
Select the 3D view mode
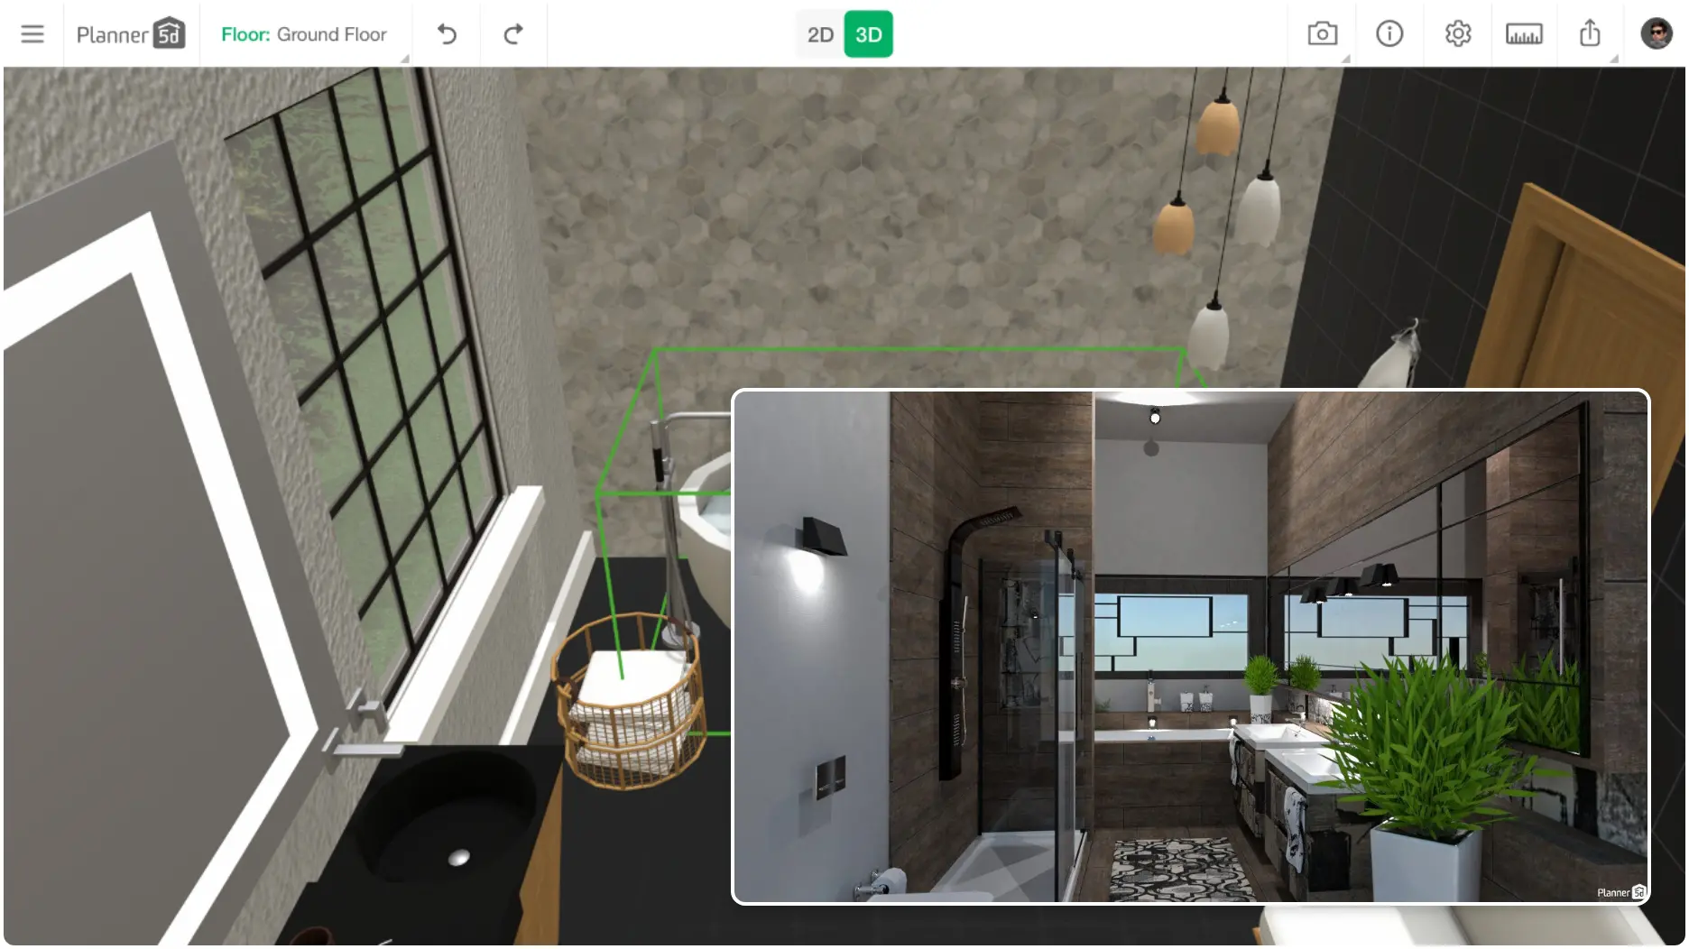(x=868, y=34)
